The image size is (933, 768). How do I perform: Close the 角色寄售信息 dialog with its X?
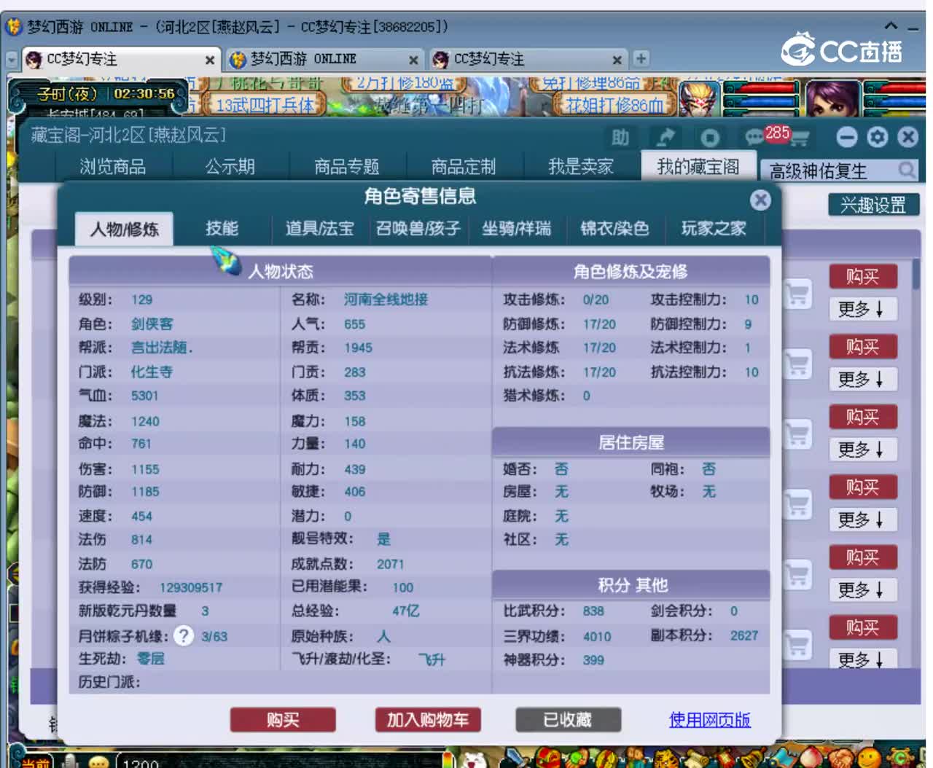[x=760, y=200]
